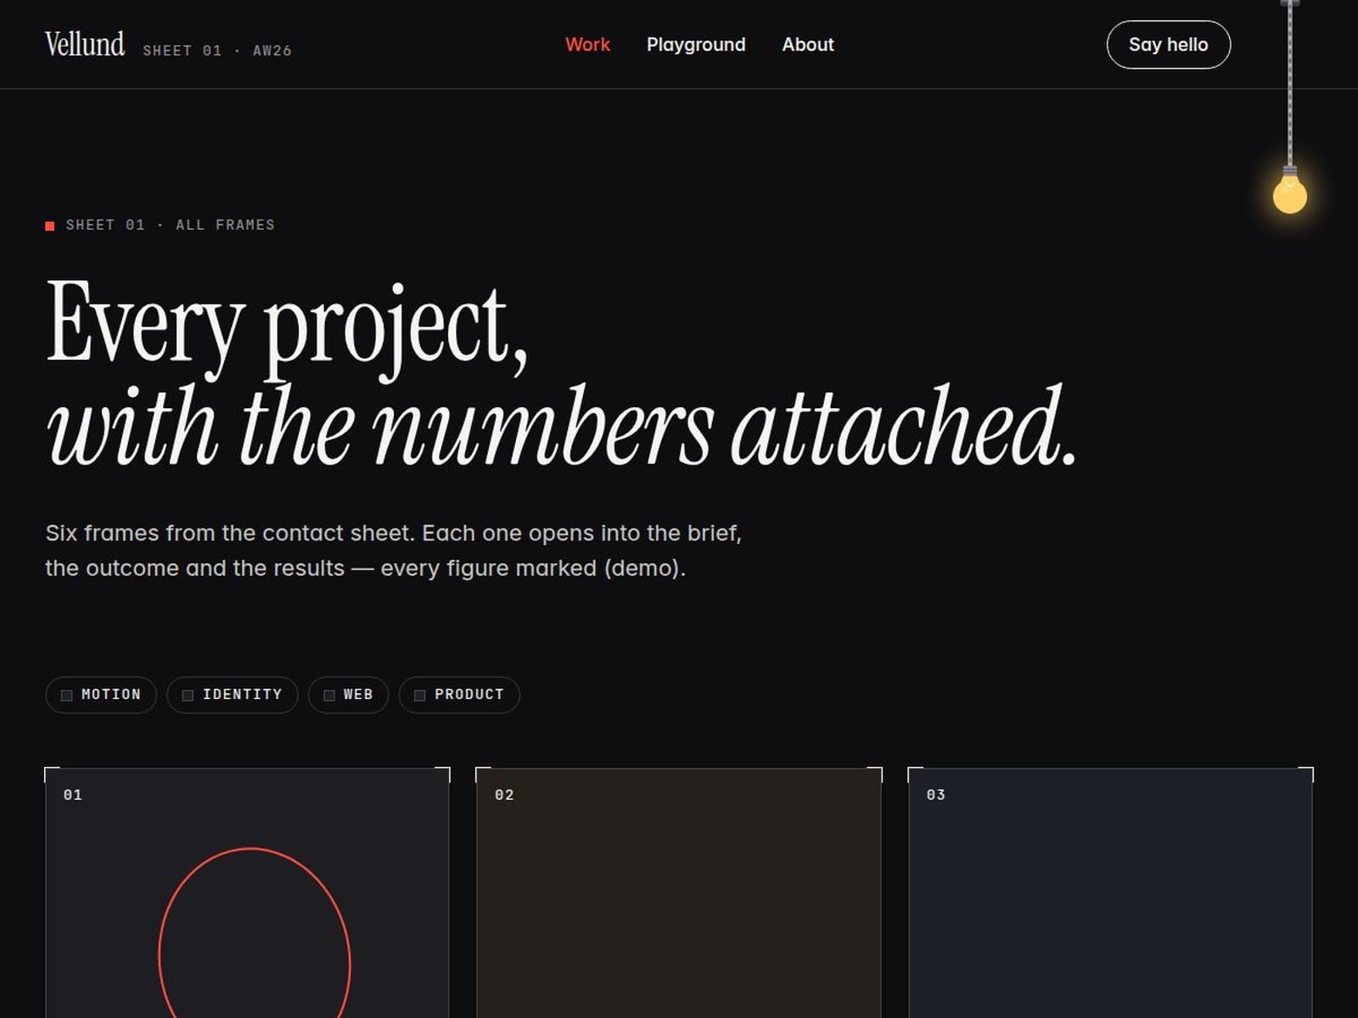The height and width of the screenshot is (1018, 1358).
Task: Click the 'Six frames from the contact sheet' paragraph
Action: click(x=394, y=551)
